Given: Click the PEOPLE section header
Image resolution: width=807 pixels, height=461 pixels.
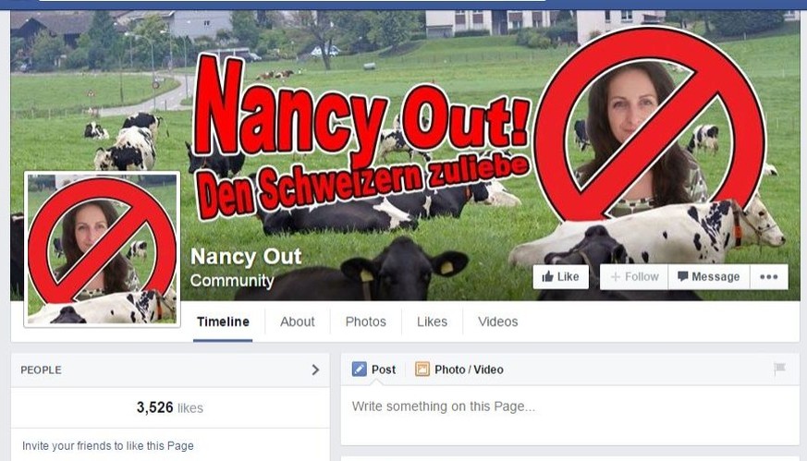Looking at the screenshot, I should coord(42,370).
